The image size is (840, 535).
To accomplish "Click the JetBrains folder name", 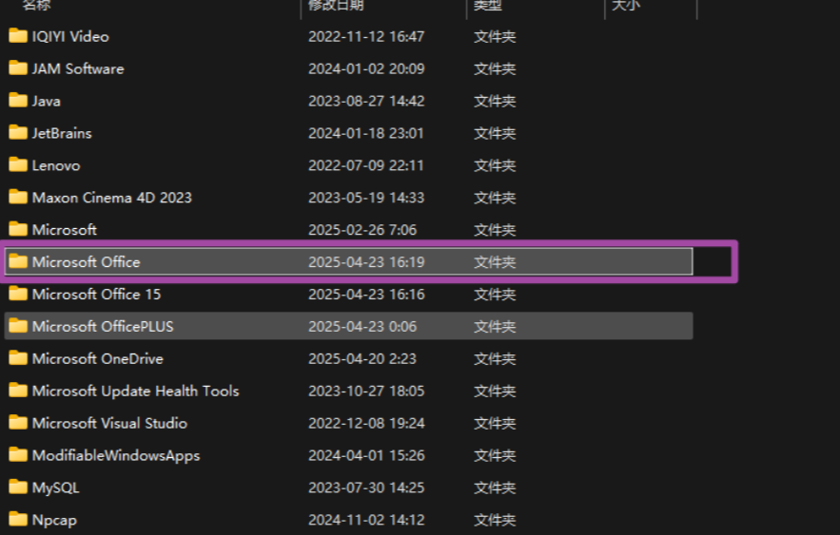I will coord(62,133).
